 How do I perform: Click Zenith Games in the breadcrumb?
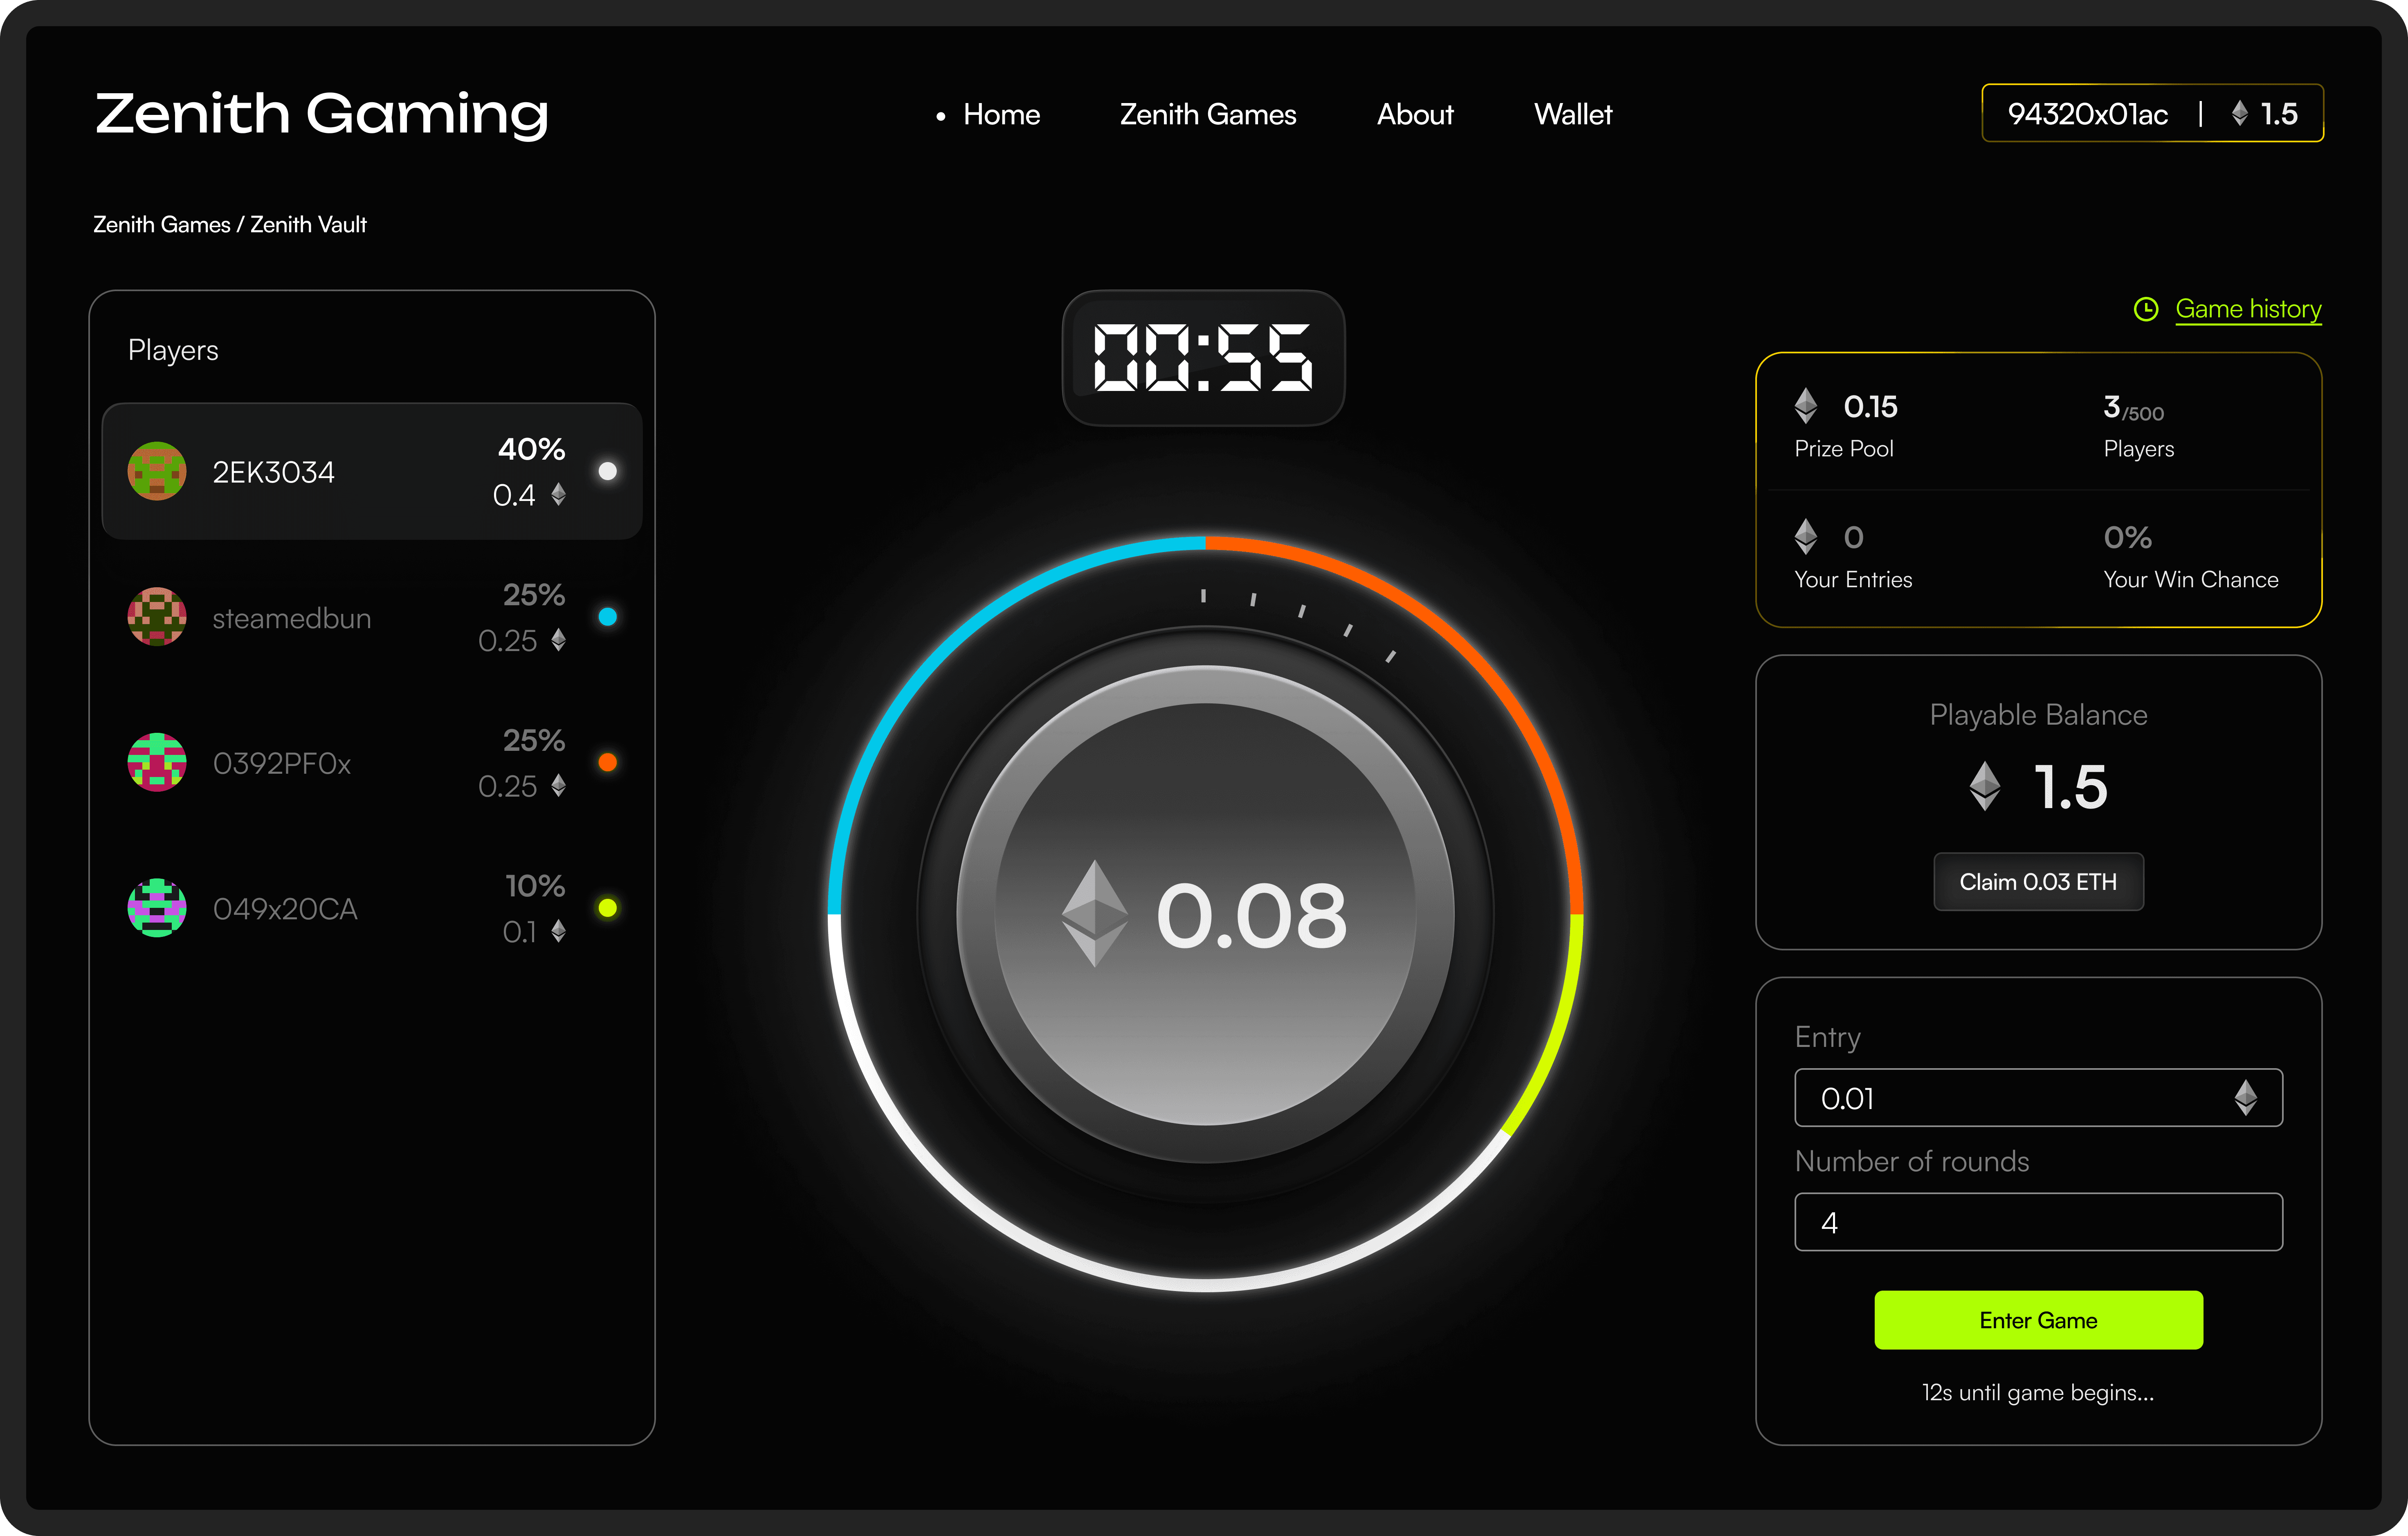(x=162, y=225)
